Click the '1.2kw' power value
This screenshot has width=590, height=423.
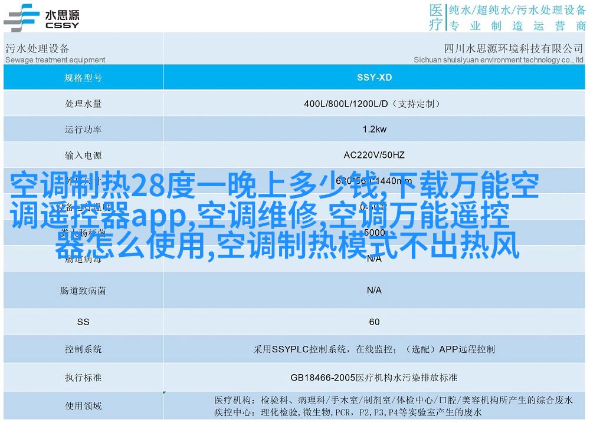pos(375,129)
